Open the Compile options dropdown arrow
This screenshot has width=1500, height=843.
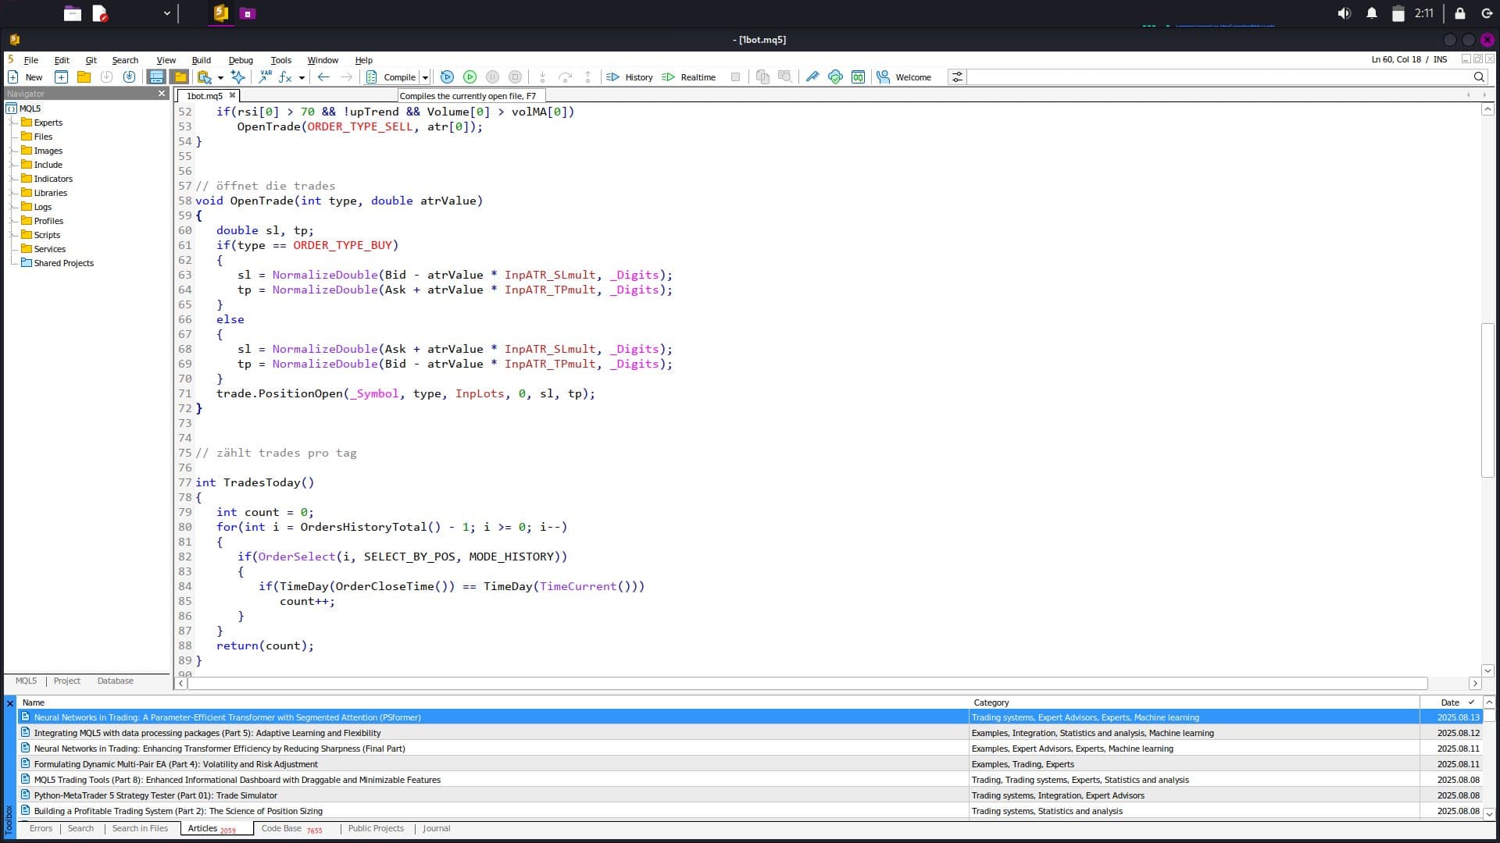coord(425,77)
